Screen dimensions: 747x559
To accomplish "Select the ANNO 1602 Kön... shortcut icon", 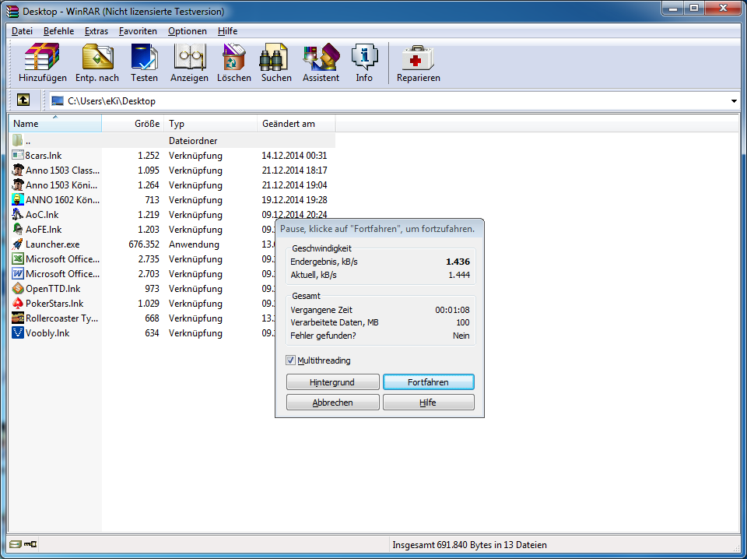I will click(x=18, y=199).
